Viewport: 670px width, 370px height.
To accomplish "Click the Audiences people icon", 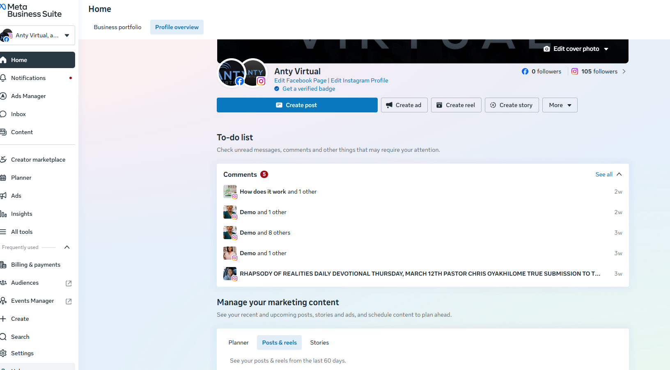I will click(x=3, y=283).
